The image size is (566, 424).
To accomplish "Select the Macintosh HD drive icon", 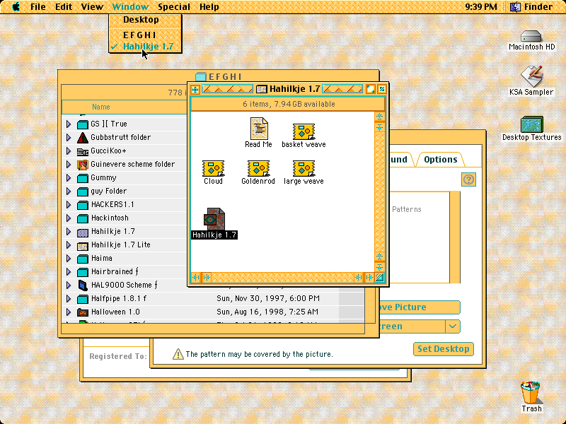I will click(531, 36).
